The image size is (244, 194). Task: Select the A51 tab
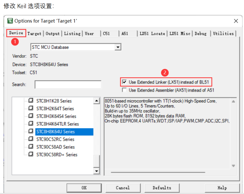tap(128, 34)
